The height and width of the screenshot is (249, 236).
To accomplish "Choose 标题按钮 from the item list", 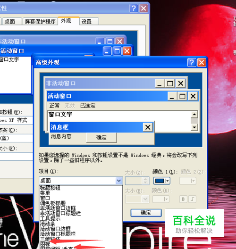I will coord(81,188).
